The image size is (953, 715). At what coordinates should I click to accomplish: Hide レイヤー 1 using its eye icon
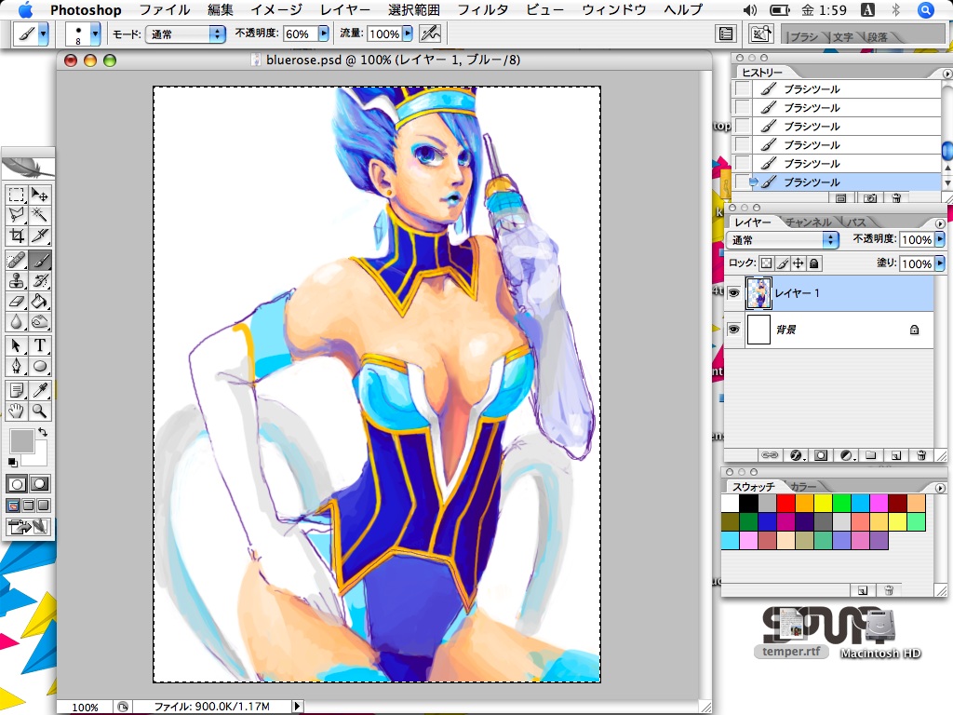[x=733, y=293]
